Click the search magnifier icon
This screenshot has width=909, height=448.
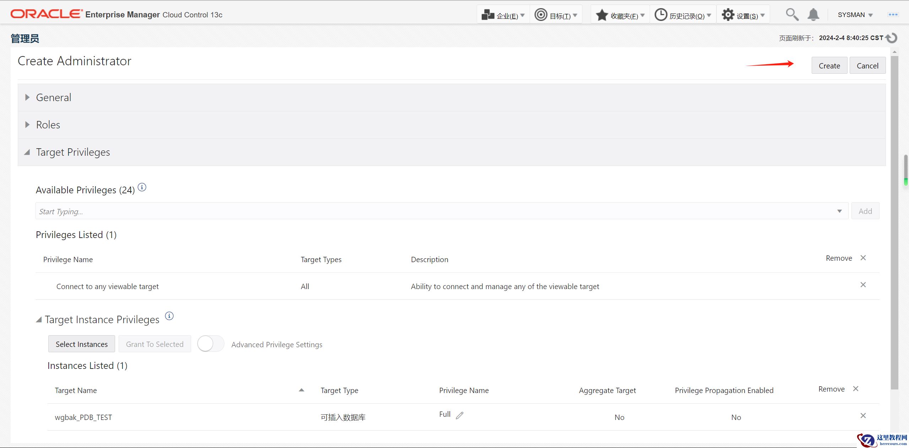pos(792,15)
